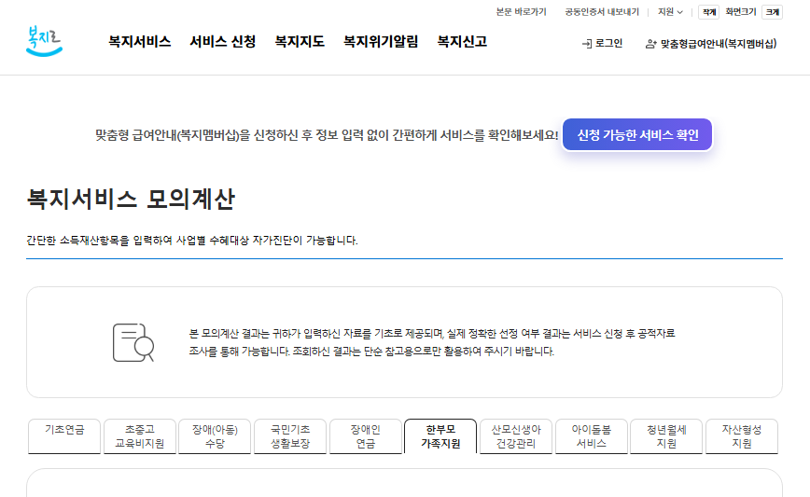
Task: Click the 화면크기 label
Action: tap(741, 12)
